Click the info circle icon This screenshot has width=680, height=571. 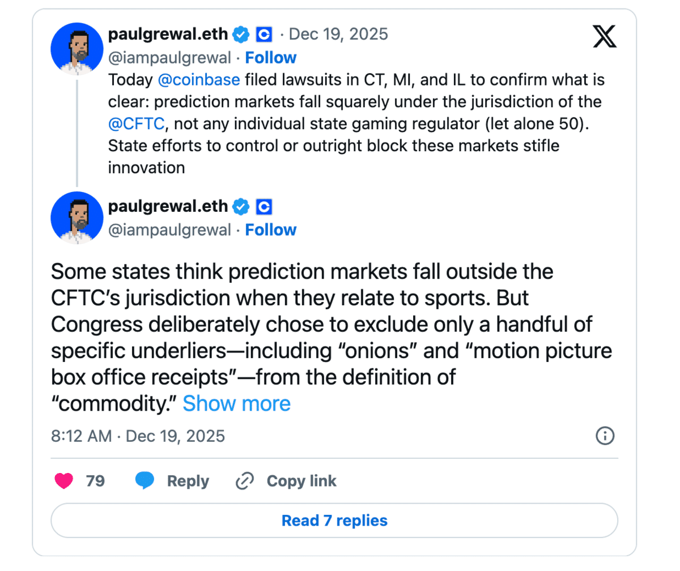click(x=605, y=436)
